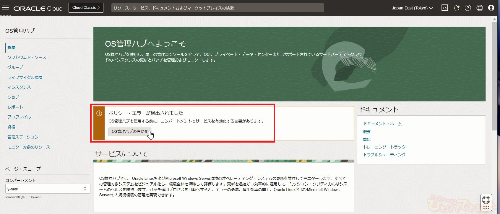Open プロファイル in the sidebar

[x=19, y=117]
